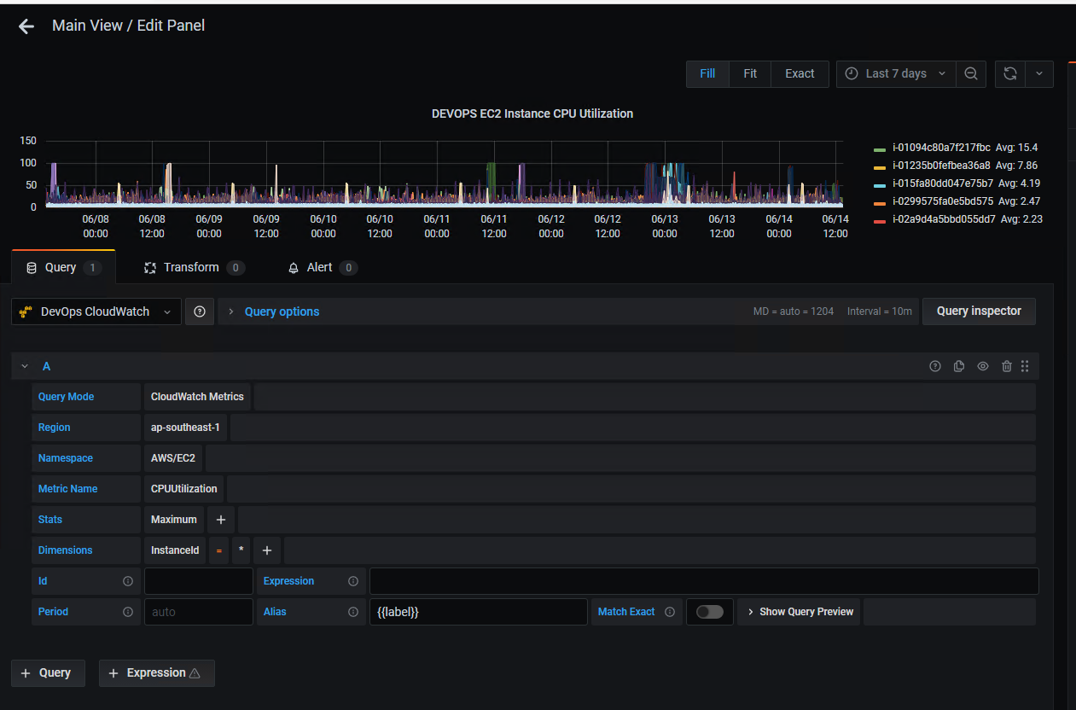Expand Query options
Screen dimensions: 1076x710
pos(282,311)
